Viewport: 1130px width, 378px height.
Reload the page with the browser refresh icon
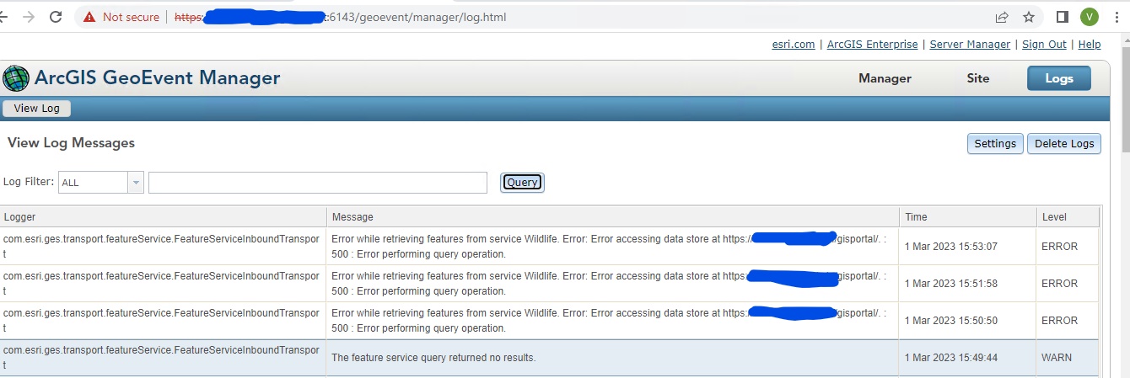tap(56, 17)
